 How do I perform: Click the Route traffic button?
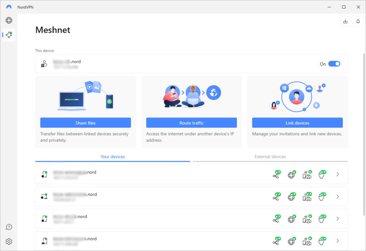tap(192, 122)
